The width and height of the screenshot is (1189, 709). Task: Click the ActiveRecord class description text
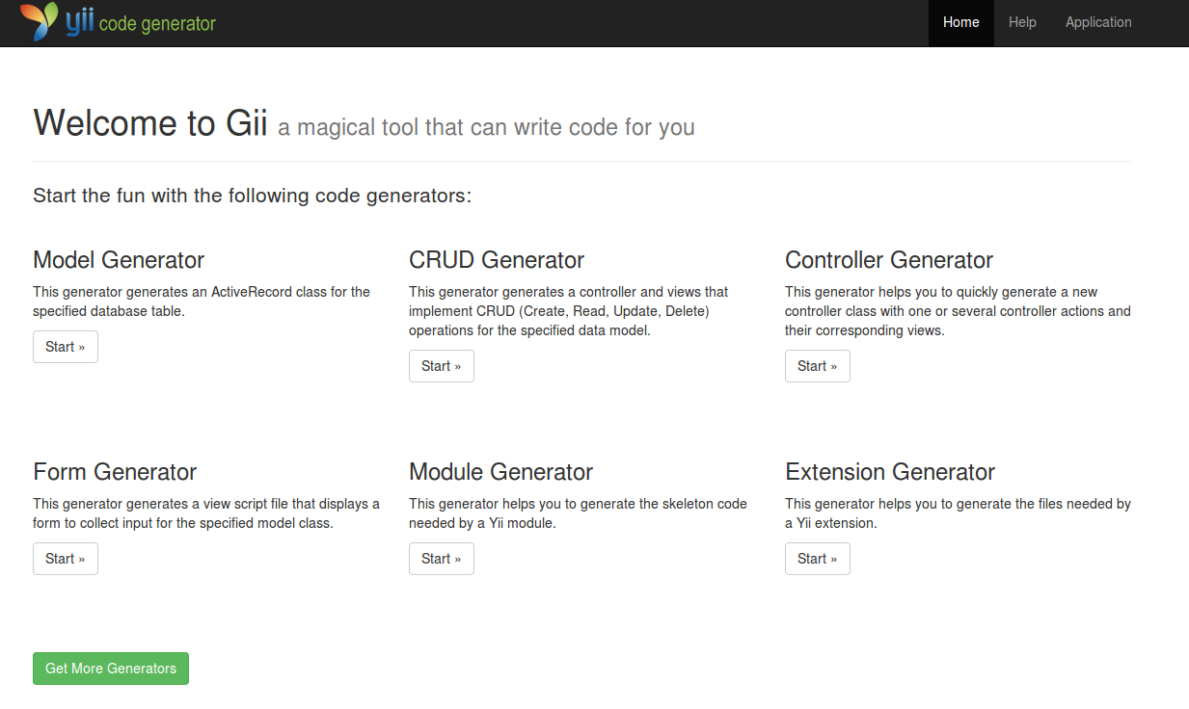(202, 302)
